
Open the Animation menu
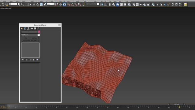37,1
